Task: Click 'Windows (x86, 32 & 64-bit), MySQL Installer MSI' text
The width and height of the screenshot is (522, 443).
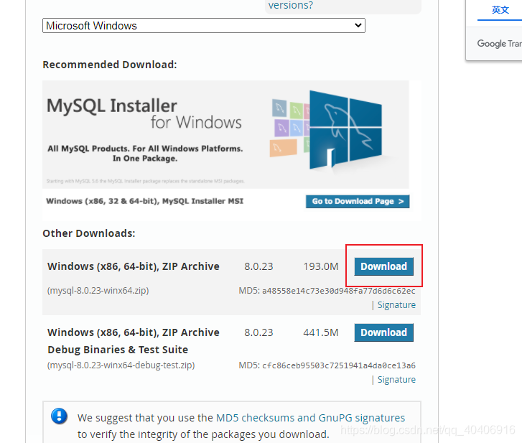Action: coord(145,201)
